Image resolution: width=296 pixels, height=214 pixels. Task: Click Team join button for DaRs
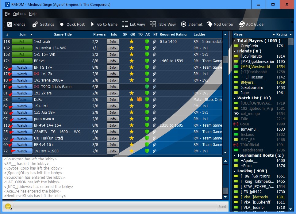22,100
